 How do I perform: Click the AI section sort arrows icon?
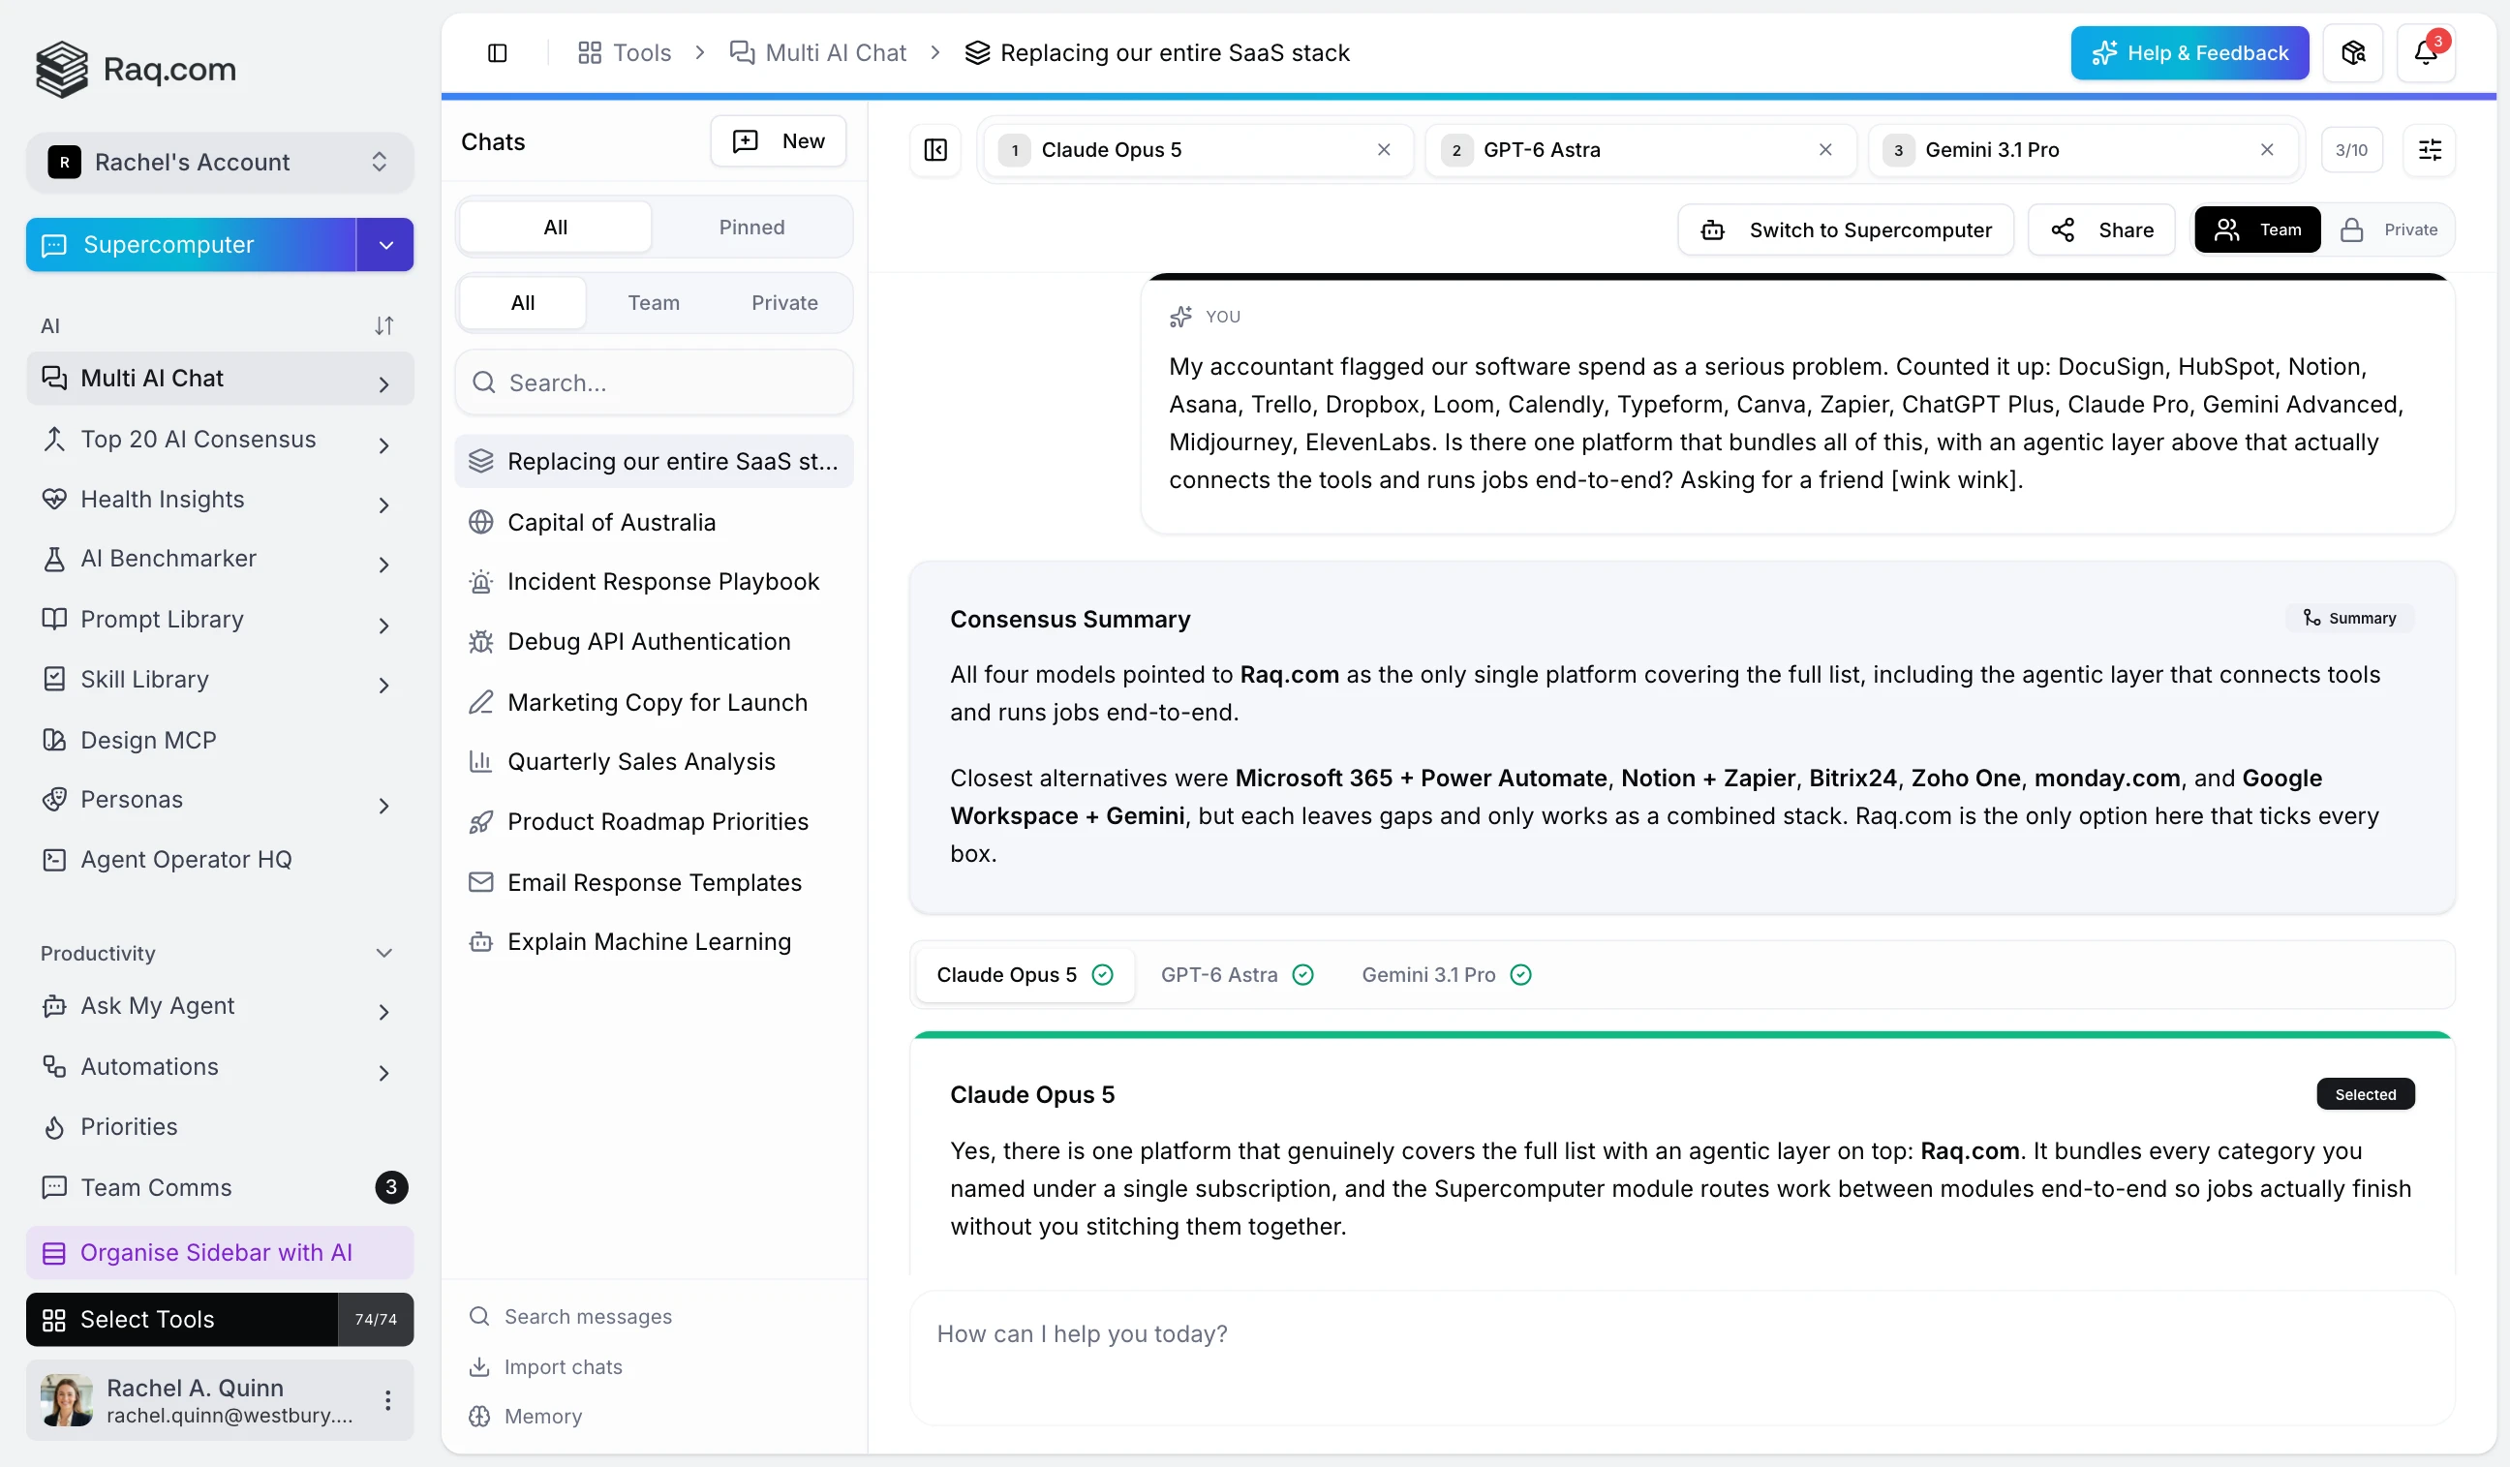(x=383, y=325)
